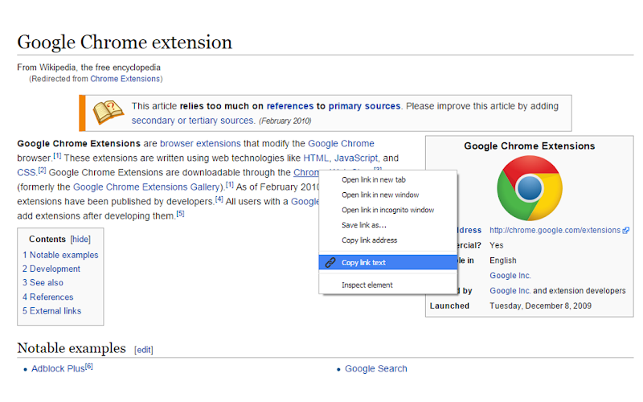This screenshot has height=402, width=643.
Task: Click the Google Inc. link beside English row
Action: [x=510, y=276]
